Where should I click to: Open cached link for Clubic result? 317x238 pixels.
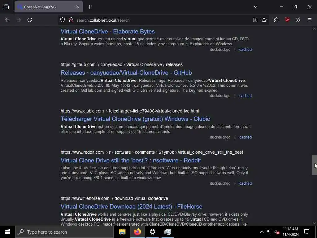(x=245, y=137)
